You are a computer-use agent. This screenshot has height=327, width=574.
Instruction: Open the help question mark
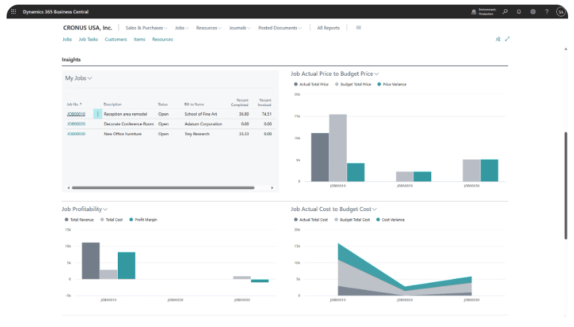pos(546,12)
